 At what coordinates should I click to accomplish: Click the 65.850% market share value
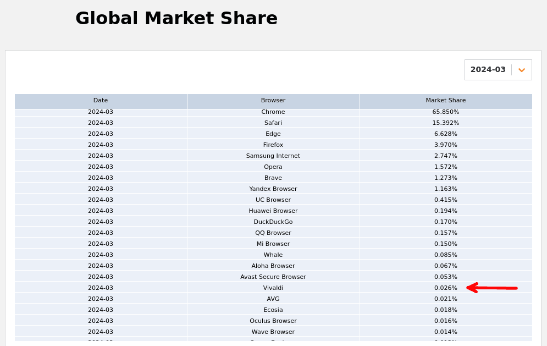446,112
